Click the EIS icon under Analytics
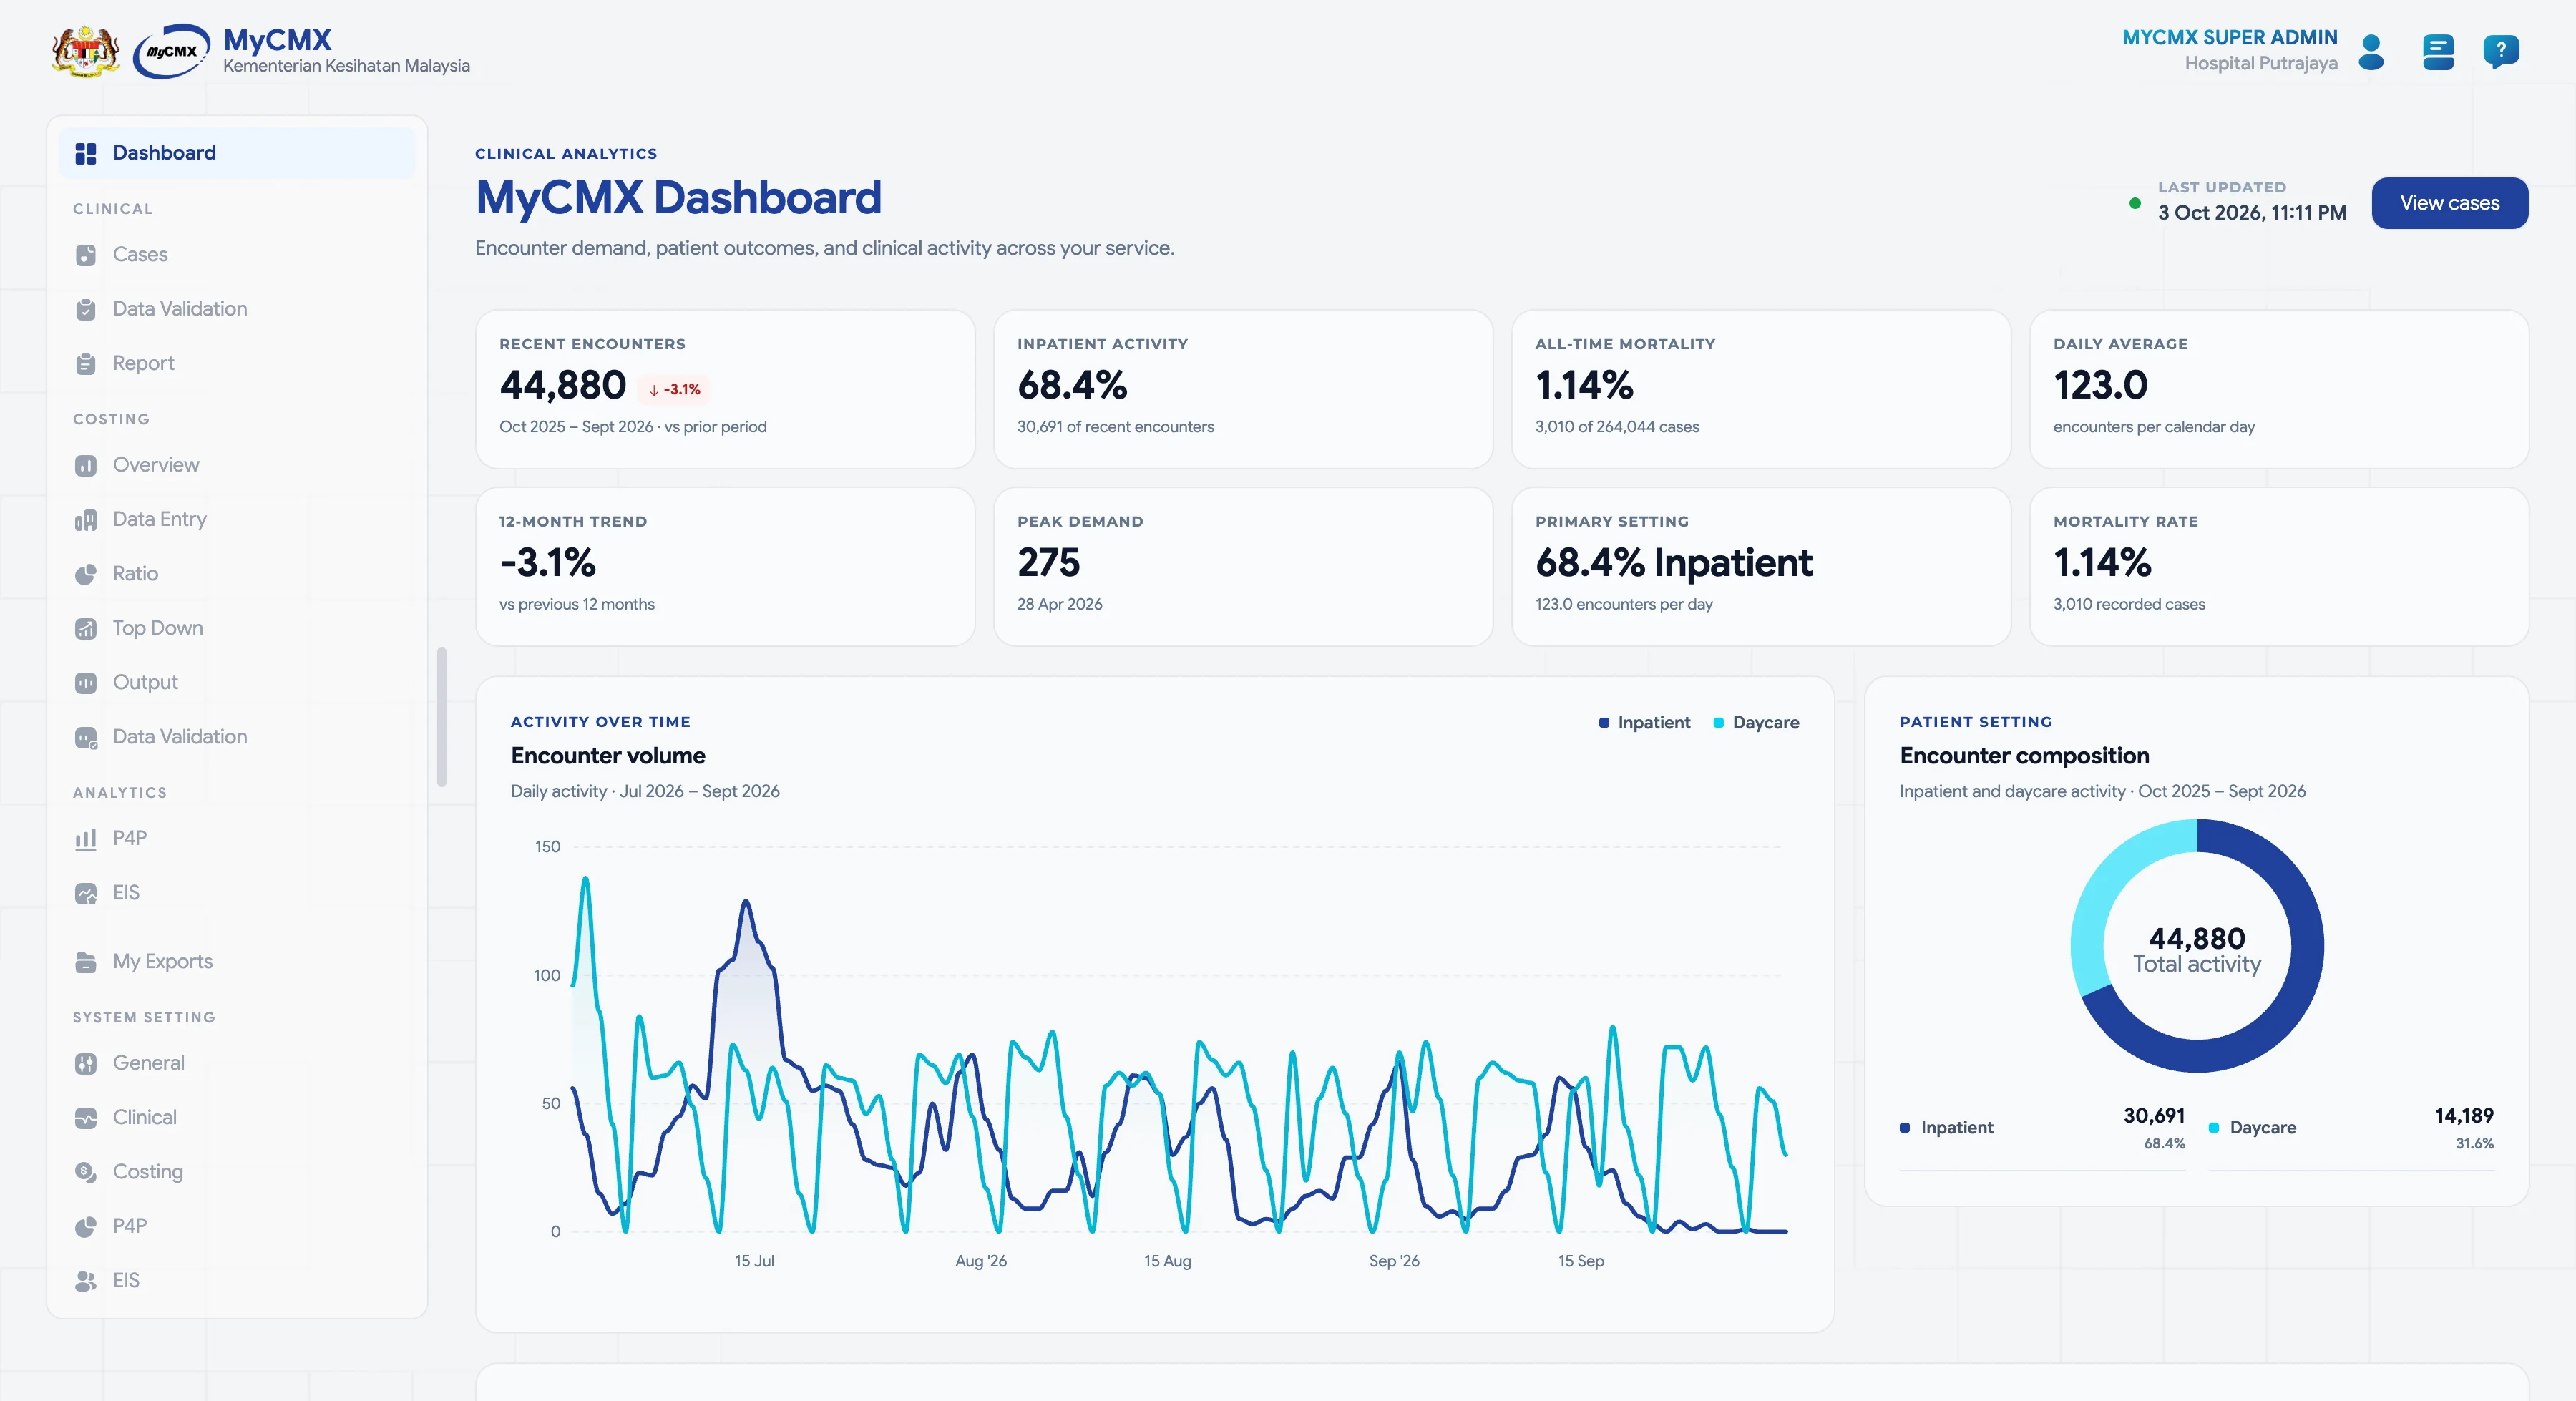This screenshot has height=1401, width=2576. (x=86, y=893)
